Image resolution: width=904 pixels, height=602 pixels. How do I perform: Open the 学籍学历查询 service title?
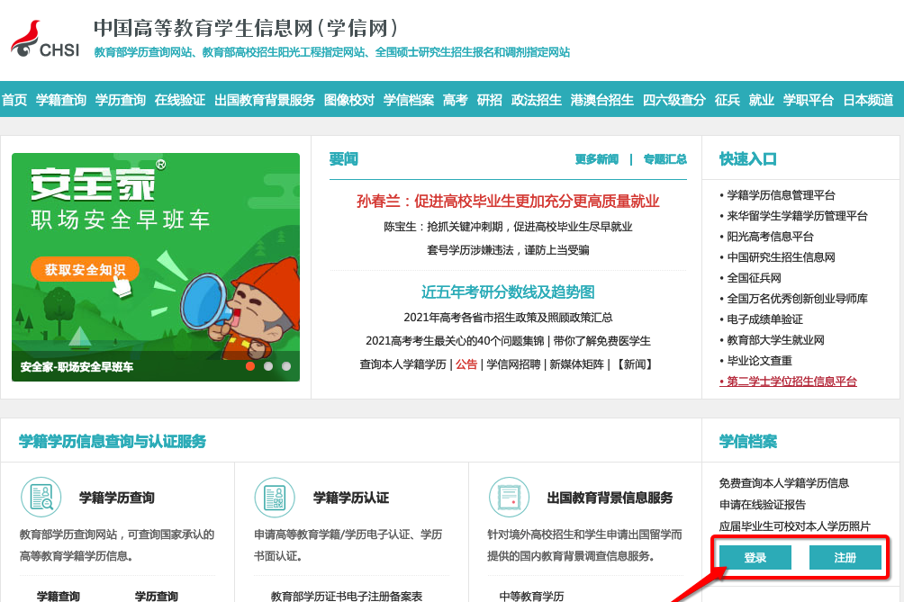(x=116, y=497)
